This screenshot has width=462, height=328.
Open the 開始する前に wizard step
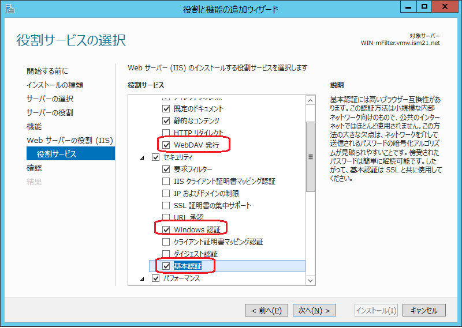click(x=47, y=71)
